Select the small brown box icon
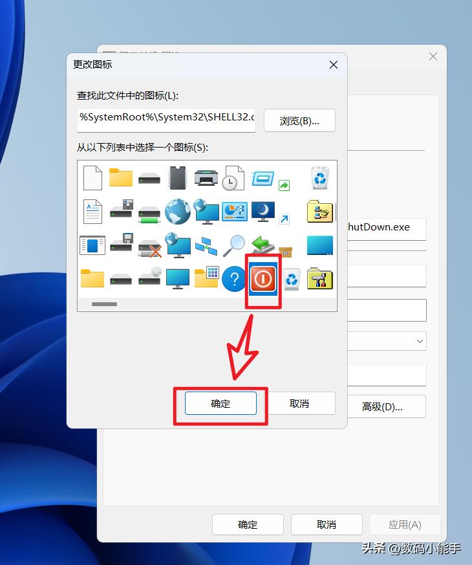Screen dimensions: 472x565 point(285,252)
